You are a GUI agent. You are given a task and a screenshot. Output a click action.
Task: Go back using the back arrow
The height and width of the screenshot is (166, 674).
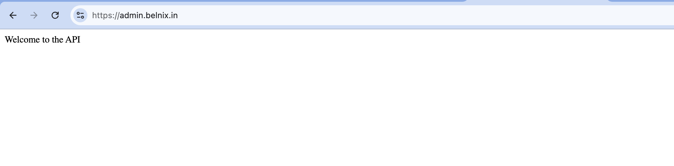pos(13,15)
